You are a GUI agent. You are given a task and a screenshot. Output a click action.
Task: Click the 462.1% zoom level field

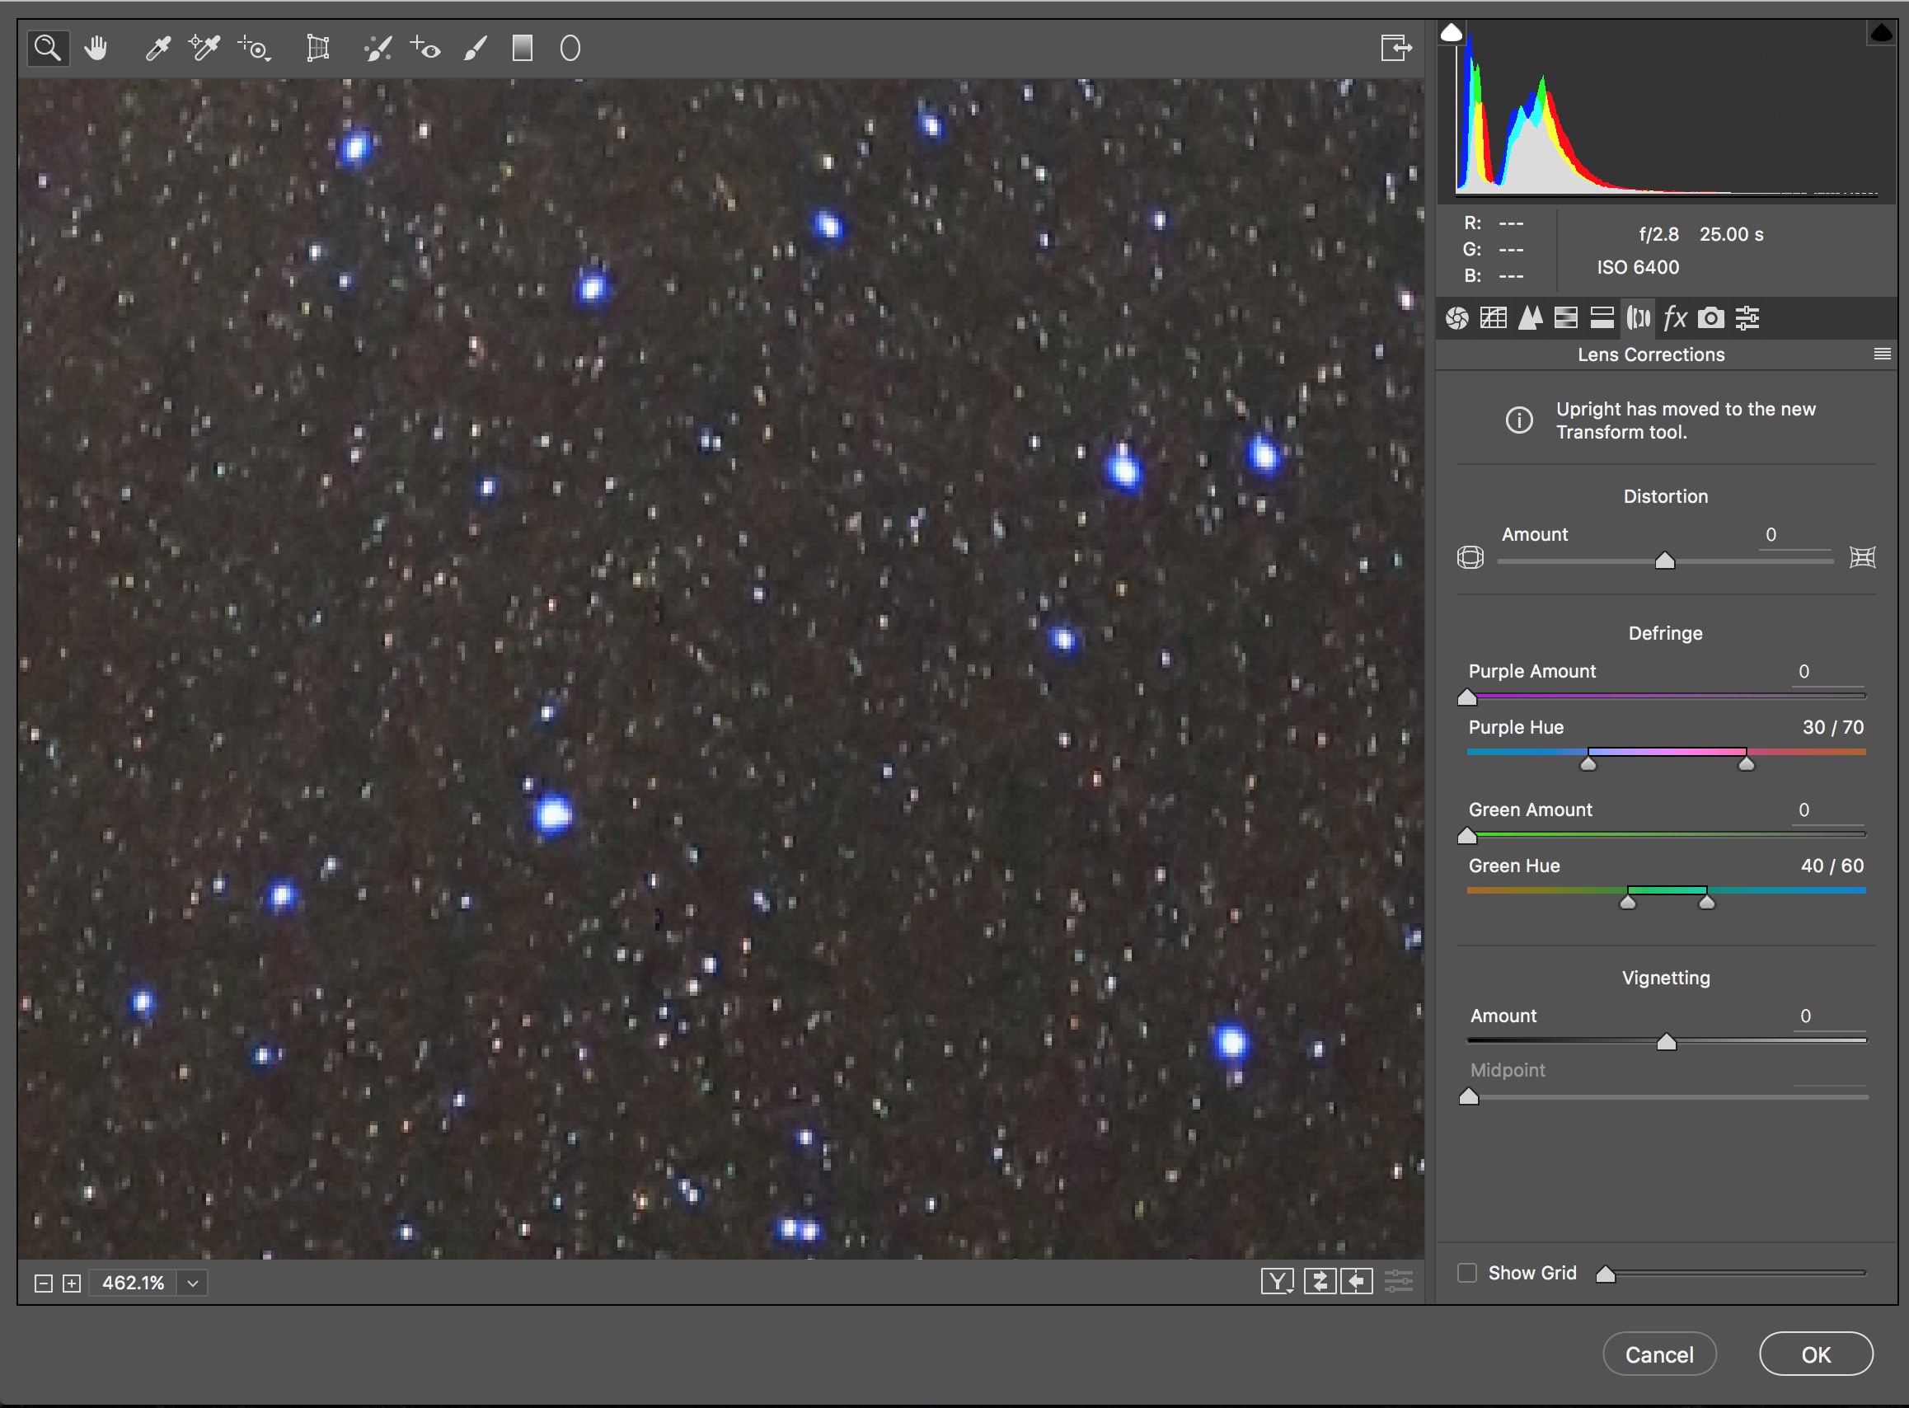pyautogui.click(x=133, y=1284)
